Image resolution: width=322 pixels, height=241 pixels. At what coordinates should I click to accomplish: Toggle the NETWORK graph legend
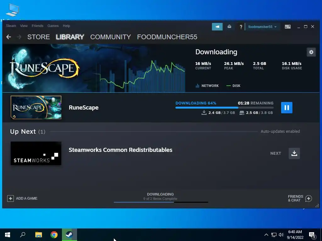[x=207, y=86]
